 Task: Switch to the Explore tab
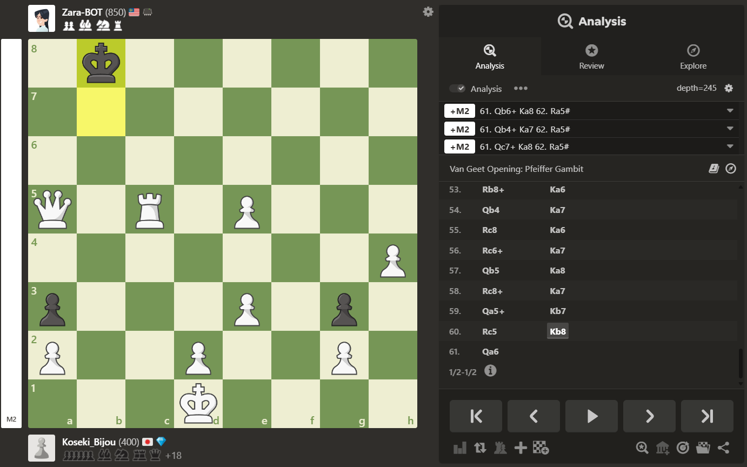693,57
